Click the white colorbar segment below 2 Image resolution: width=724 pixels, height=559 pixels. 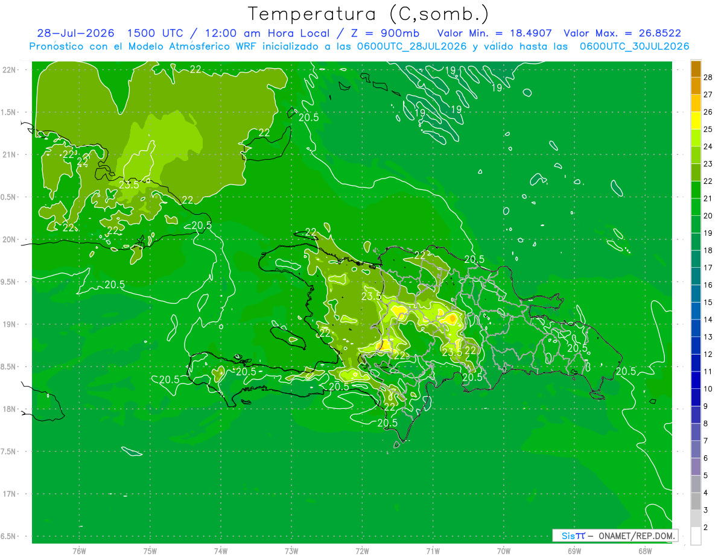[x=696, y=536]
